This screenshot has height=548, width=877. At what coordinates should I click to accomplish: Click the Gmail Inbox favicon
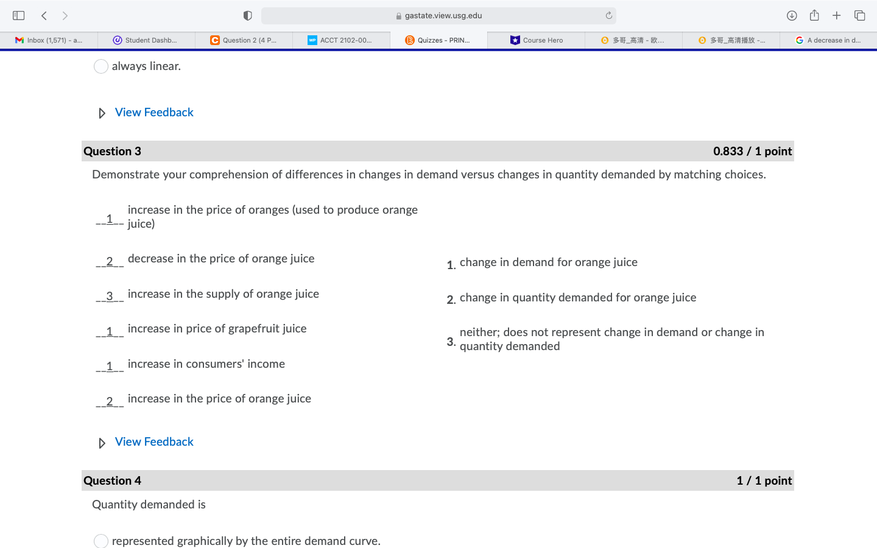19,40
